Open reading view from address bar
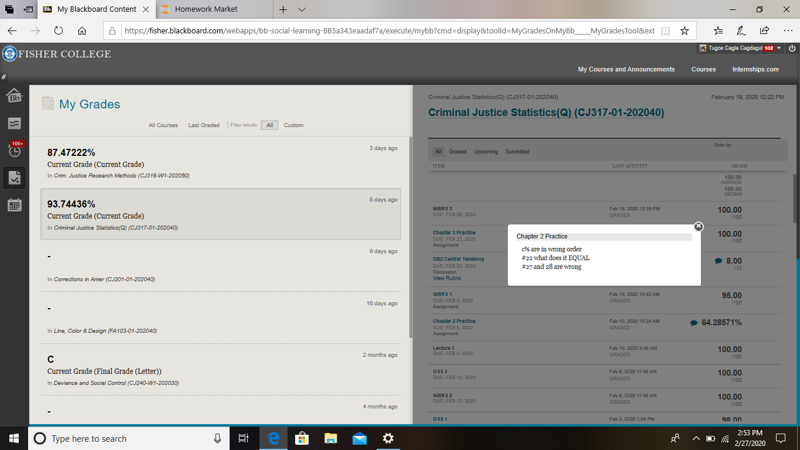800x450 pixels. pyautogui.click(x=665, y=30)
